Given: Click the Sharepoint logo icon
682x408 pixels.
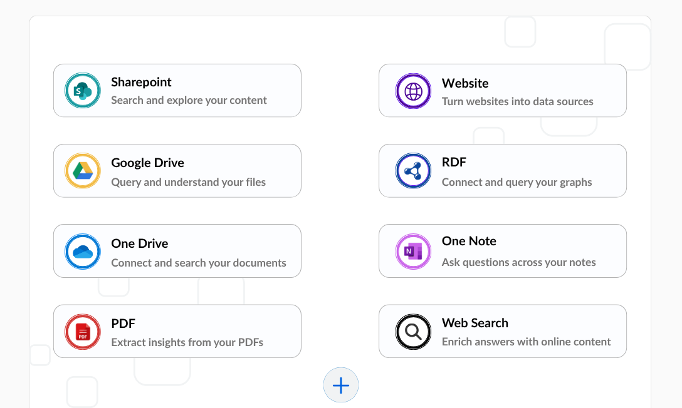Looking at the screenshot, I should point(83,91).
